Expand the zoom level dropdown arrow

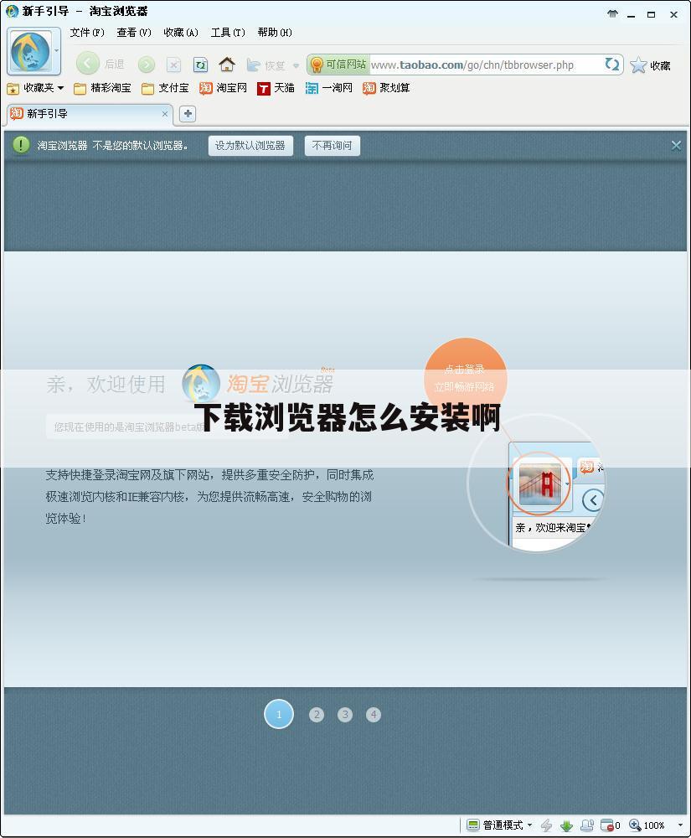680,825
